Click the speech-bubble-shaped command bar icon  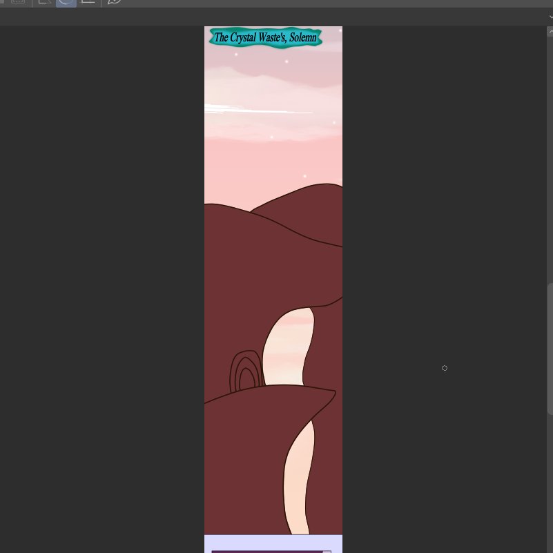click(115, 2)
